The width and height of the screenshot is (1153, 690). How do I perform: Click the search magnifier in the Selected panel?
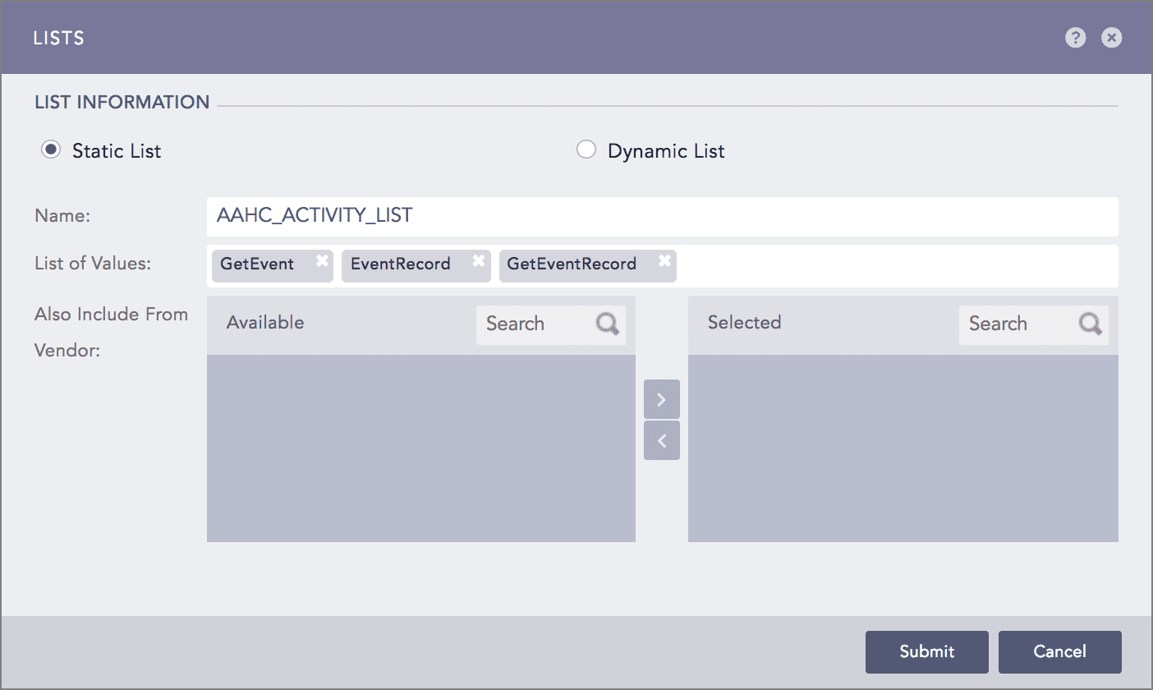(x=1091, y=324)
